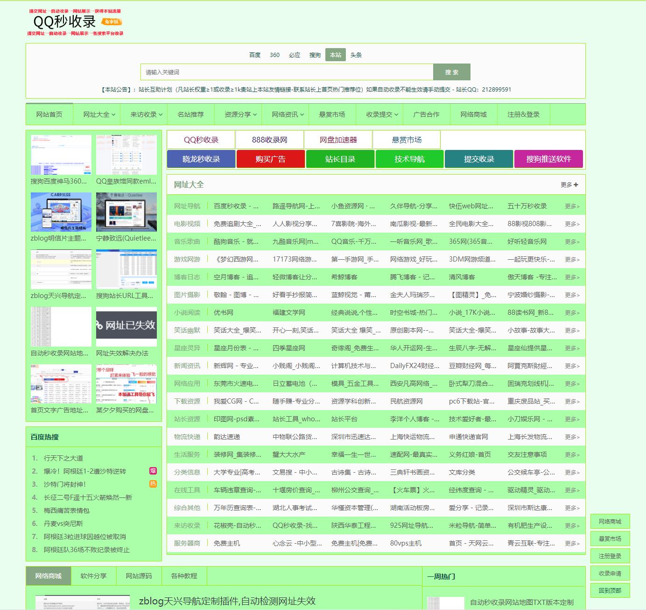
Task: Expand the 网址大全 navigation dropdown
Action: (99, 114)
